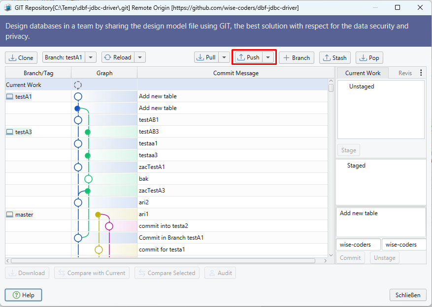Image resolution: width=432 pixels, height=307 pixels.
Task: Select the zacTestA1 commit
Action: click(152, 167)
